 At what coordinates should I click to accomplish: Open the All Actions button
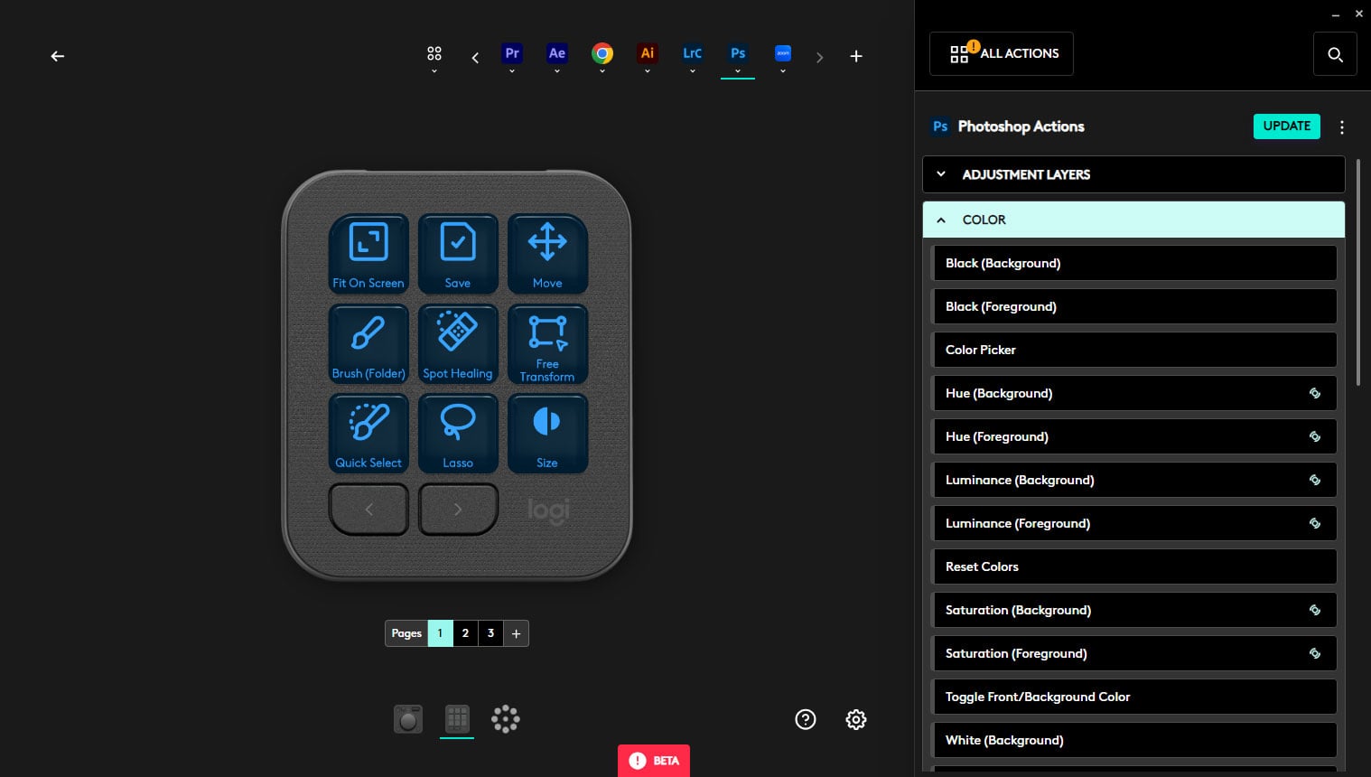click(1001, 54)
